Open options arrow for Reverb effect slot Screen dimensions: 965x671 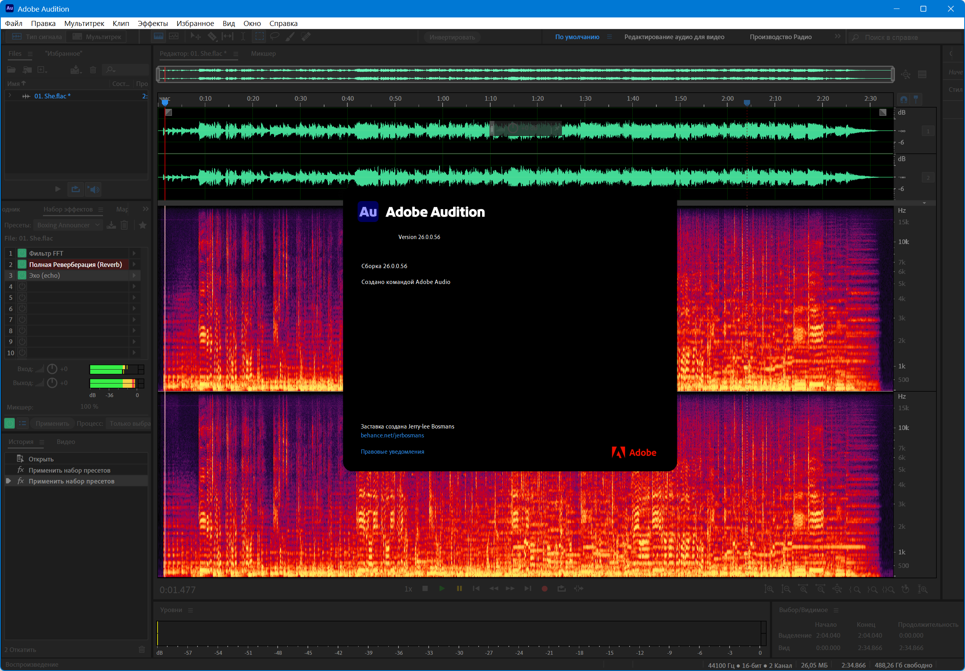[134, 265]
